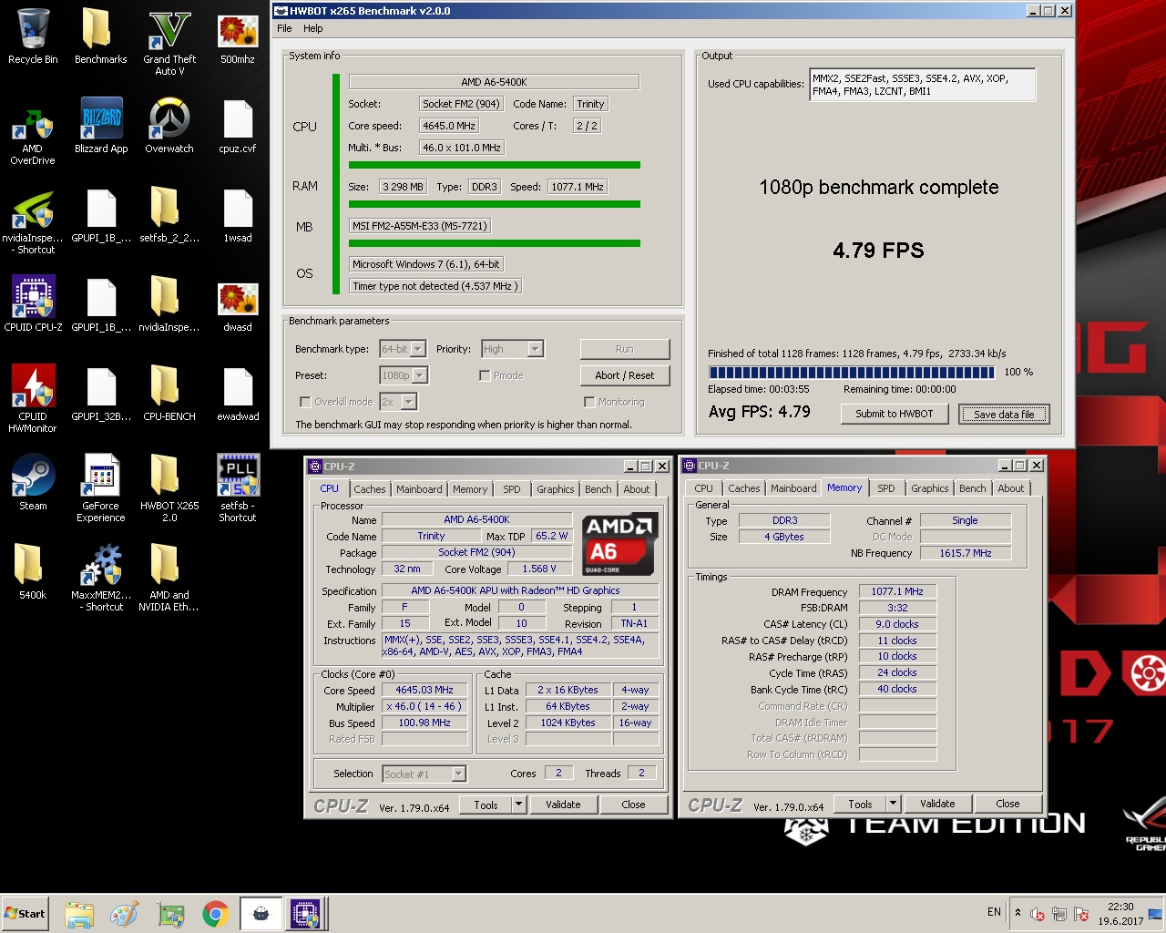The image size is (1166, 933).
Task: Open the 1wsad file icon
Action: pyautogui.click(x=238, y=215)
